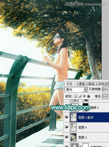Viewport: 109px width, 147px height.
Task: Select the 曲线 3 layer mask thumbnail
Action: pos(86,107)
